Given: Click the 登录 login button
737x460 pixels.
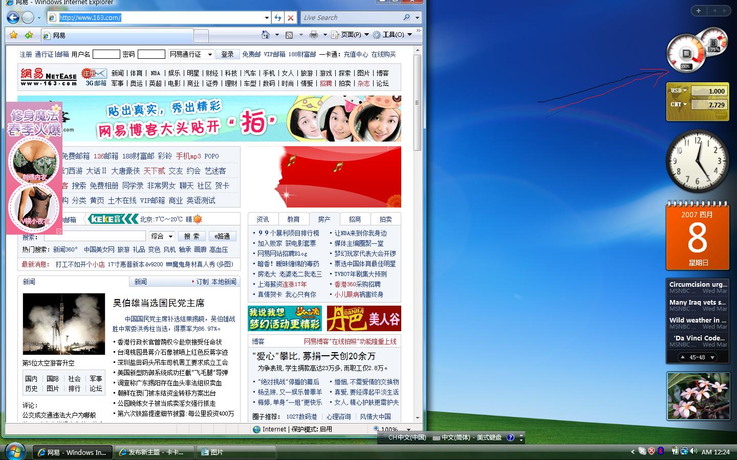Looking at the screenshot, I should pyautogui.click(x=227, y=54).
